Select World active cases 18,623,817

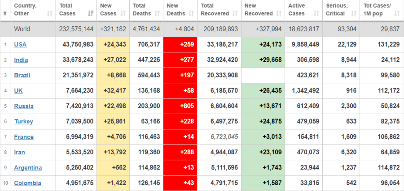tap(303, 29)
